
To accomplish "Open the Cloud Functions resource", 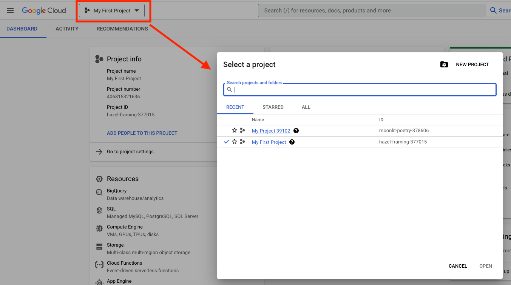I will (x=125, y=263).
